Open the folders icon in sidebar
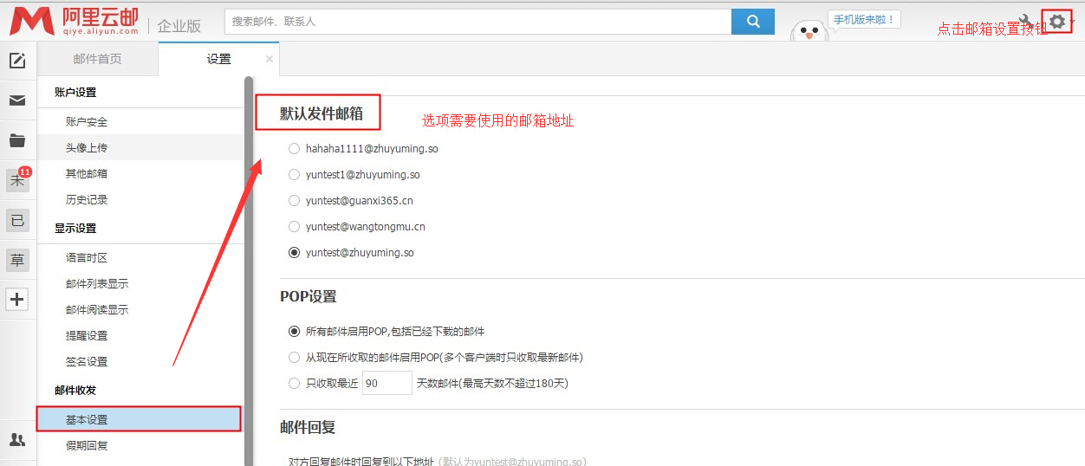This screenshot has height=466, width=1085. pyautogui.click(x=17, y=140)
